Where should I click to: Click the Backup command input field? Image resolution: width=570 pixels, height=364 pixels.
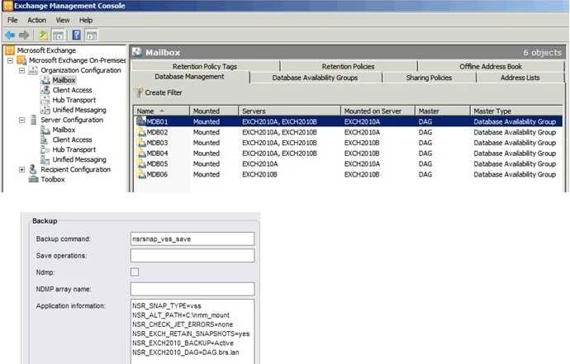point(192,239)
